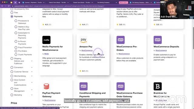Open Braintree for WooCommerce title
Viewport: 194px width, 109px height.
pyautogui.click(x=161, y=95)
